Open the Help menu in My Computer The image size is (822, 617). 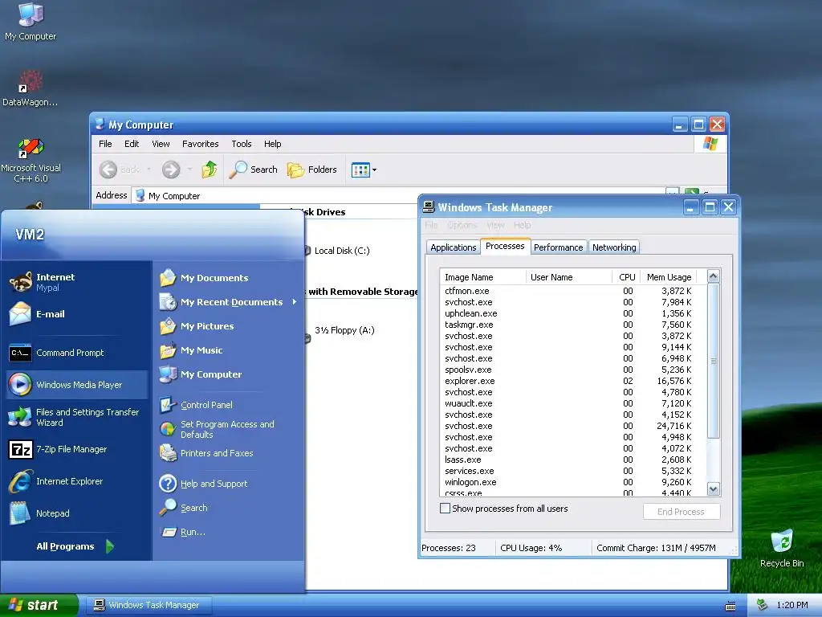pyautogui.click(x=273, y=144)
